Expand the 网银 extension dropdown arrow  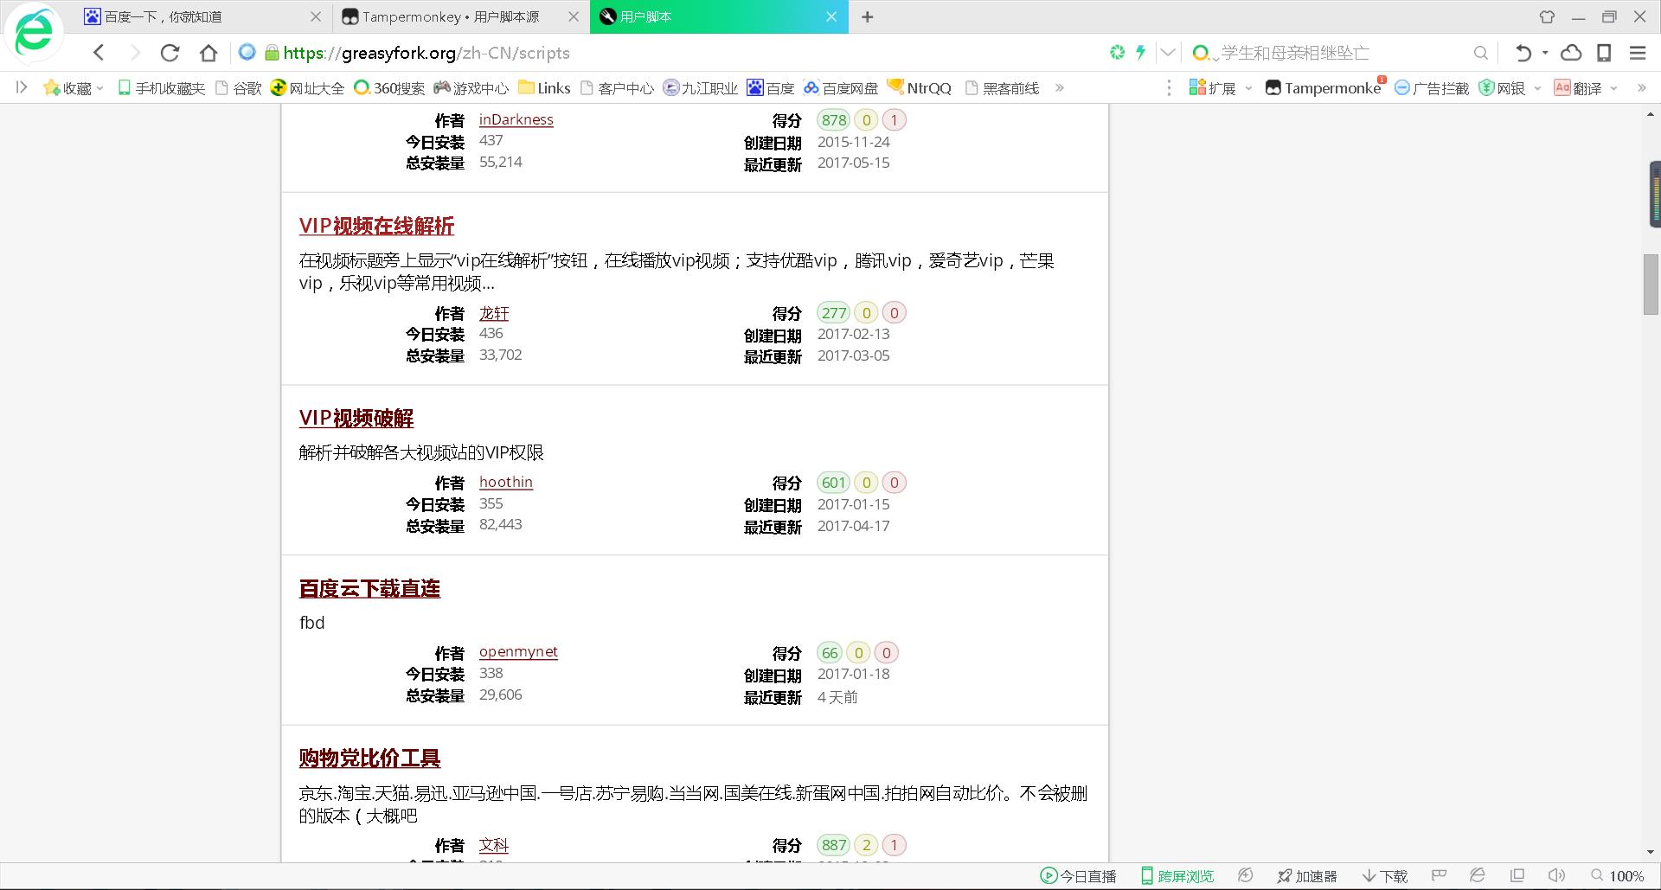click(1537, 87)
